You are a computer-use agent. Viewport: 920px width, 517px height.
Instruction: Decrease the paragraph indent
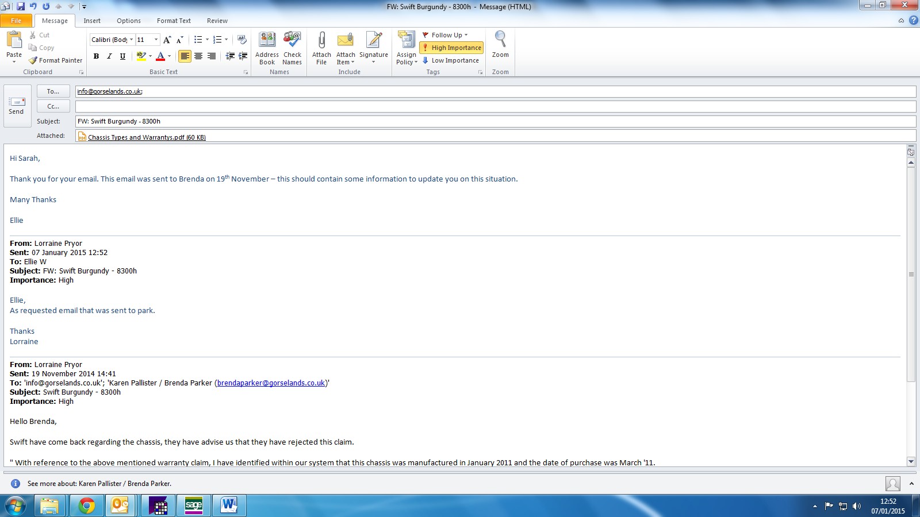230,56
